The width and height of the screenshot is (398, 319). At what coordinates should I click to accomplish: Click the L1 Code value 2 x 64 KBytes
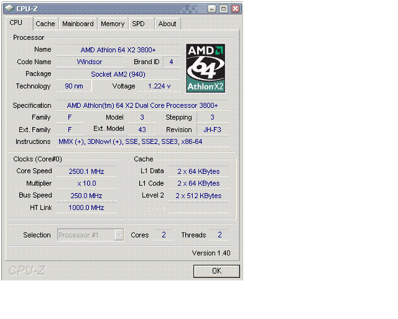[x=198, y=183]
